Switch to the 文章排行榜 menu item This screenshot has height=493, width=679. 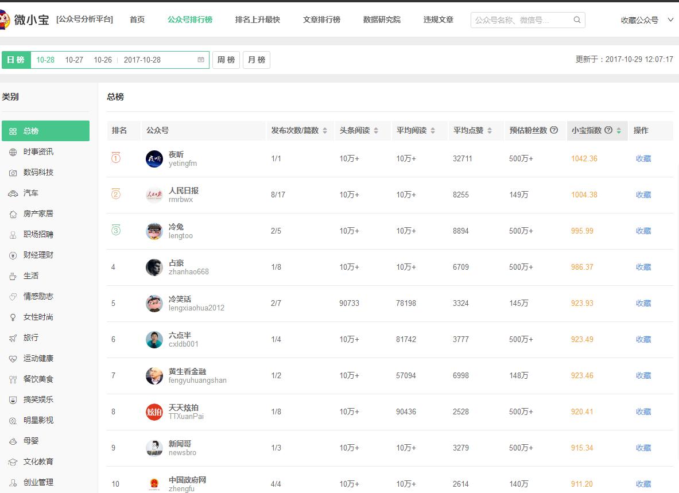321,19
